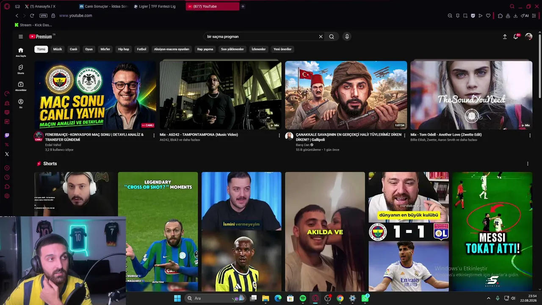
Task: Open Opera sidebar settings gear
Action: point(7,196)
